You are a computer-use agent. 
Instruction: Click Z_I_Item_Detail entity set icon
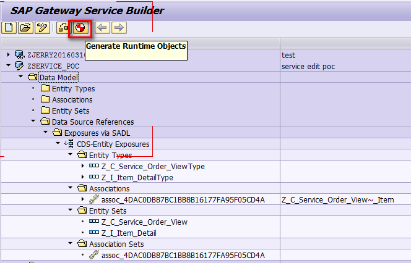(94, 232)
